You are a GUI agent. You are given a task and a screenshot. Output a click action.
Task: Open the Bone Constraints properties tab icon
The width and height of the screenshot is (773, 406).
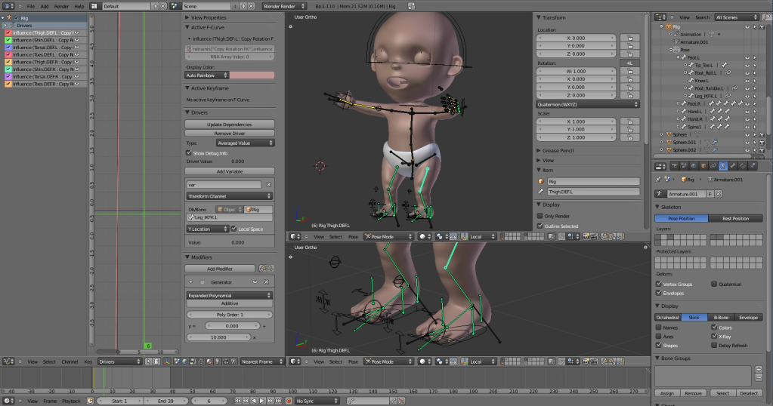743,166
